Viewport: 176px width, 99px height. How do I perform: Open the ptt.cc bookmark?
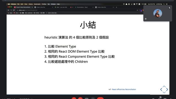[16, 13]
